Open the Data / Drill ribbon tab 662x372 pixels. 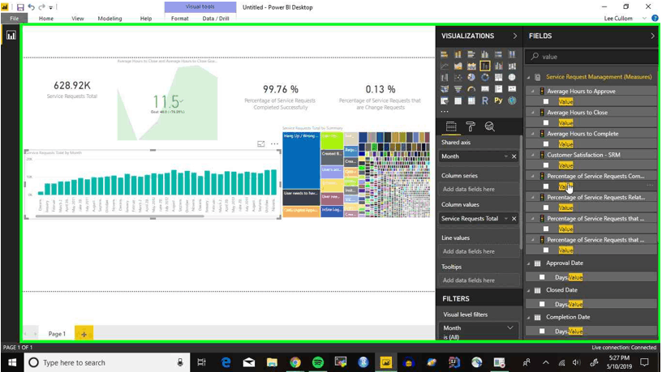click(216, 19)
